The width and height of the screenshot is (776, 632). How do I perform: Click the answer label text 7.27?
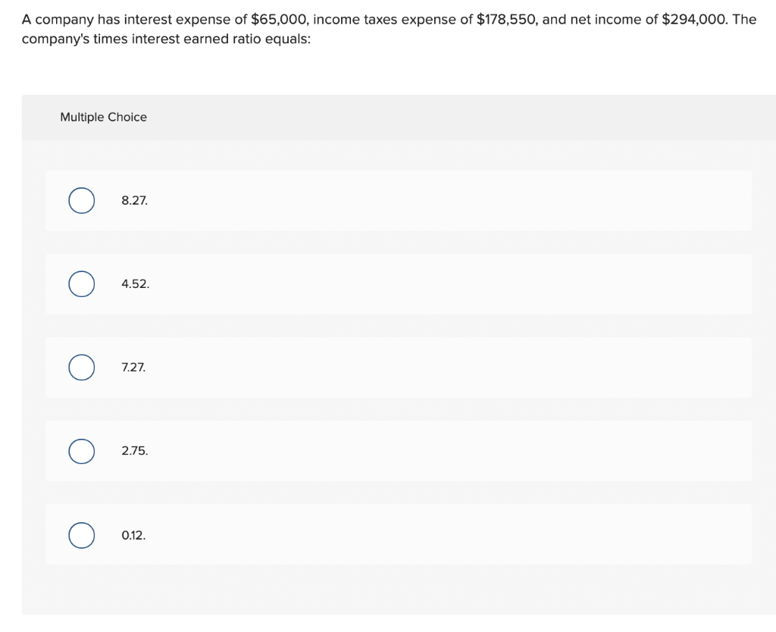pyautogui.click(x=133, y=368)
